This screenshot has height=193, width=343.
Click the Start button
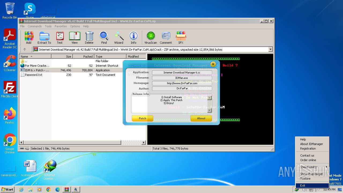point(7,190)
